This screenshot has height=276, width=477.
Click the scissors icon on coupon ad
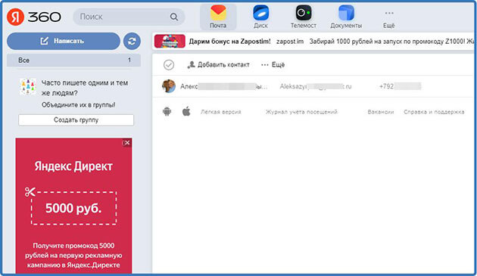30,192
